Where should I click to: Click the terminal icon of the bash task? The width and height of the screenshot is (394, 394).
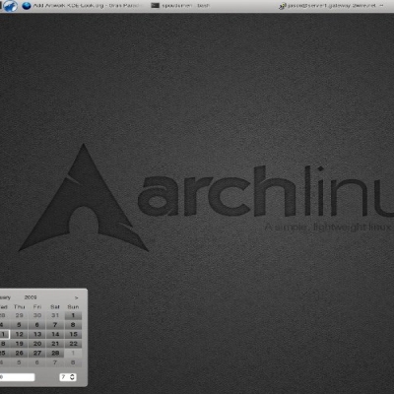point(155,5)
